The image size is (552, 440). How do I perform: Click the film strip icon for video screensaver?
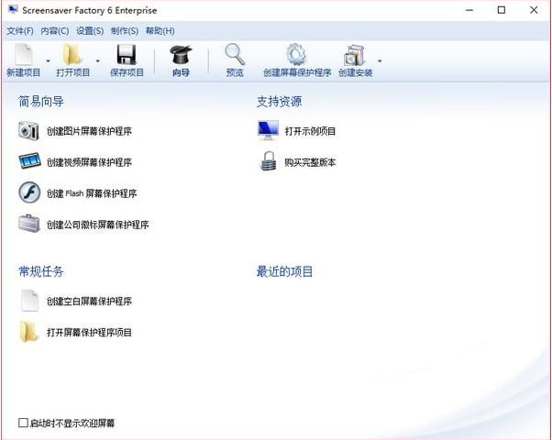(x=29, y=161)
